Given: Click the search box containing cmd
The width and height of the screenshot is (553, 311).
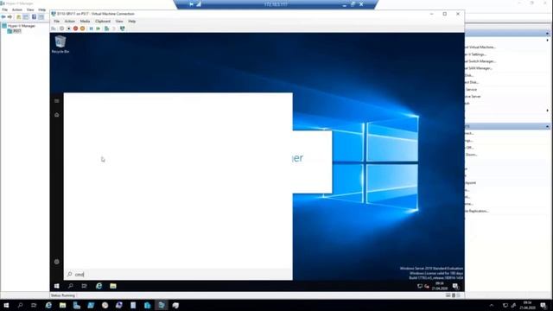Looking at the screenshot, I should pyautogui.click(x=178, y=275).
